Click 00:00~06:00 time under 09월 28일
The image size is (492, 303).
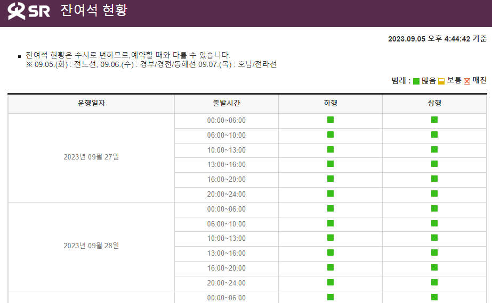(226, 209)
